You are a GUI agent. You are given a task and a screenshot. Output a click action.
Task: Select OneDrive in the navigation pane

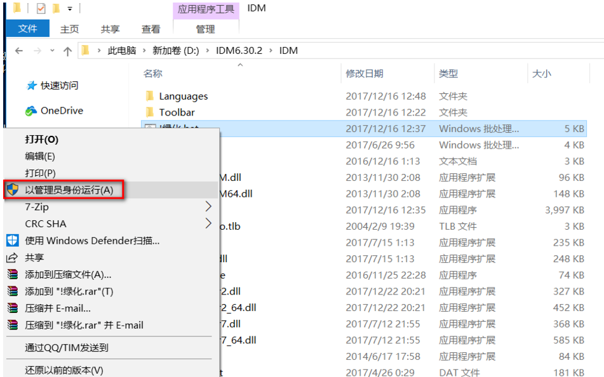pos(62,111)
